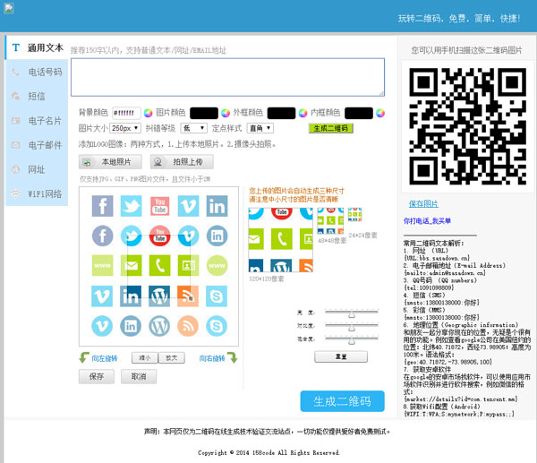Click the green 生成二维码 button
Screen dimensions: 537x463
(x=331, y=129)
